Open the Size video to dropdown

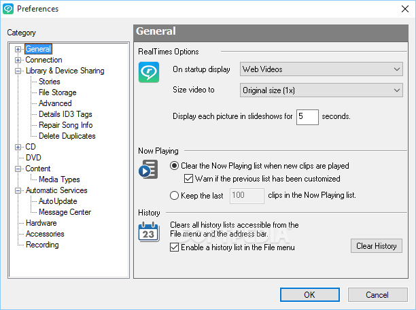click(321, 90)
